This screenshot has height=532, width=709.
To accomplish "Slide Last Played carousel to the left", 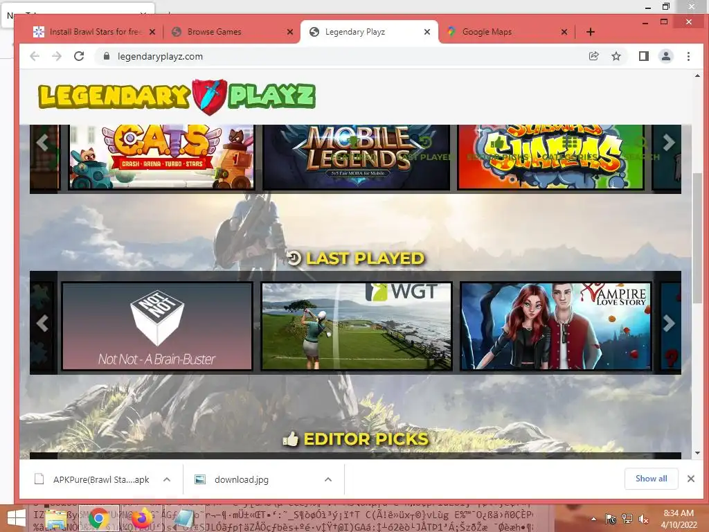I will [x=42, y=323].
